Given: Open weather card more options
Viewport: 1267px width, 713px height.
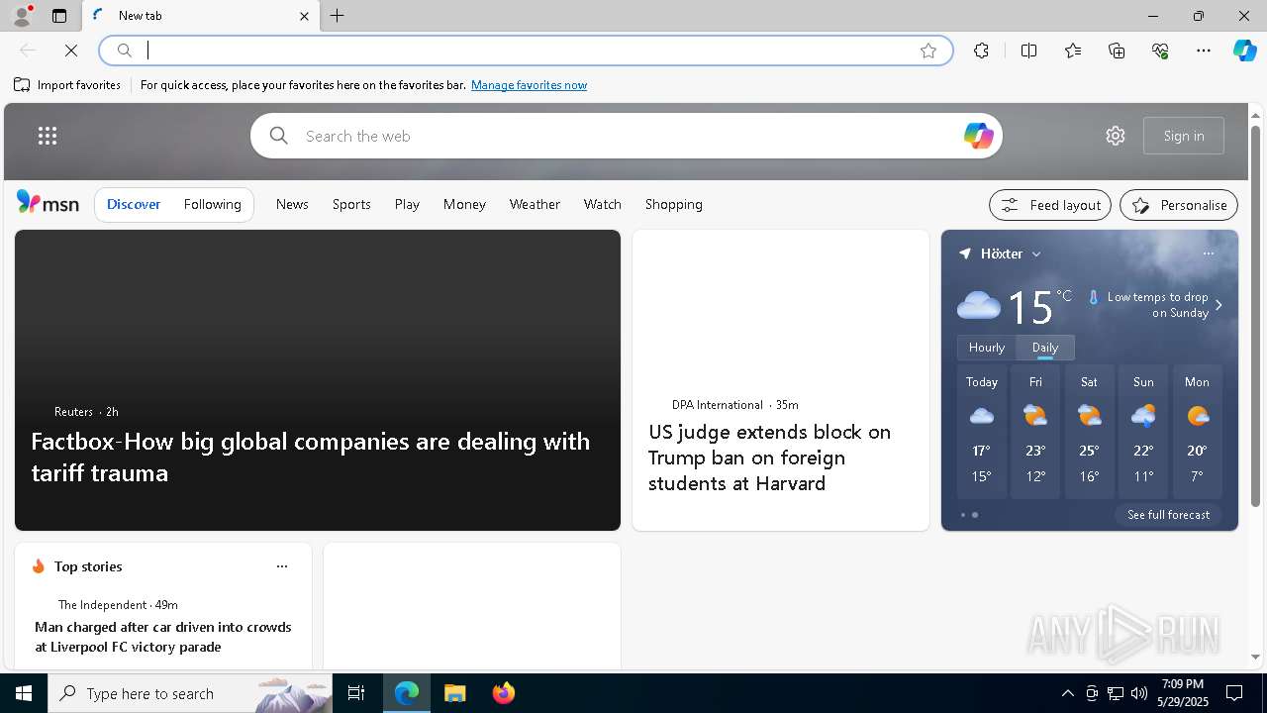Looking at the screenshot, I should click(1209, 254).
